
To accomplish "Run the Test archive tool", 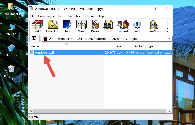I will click(67, 26).
